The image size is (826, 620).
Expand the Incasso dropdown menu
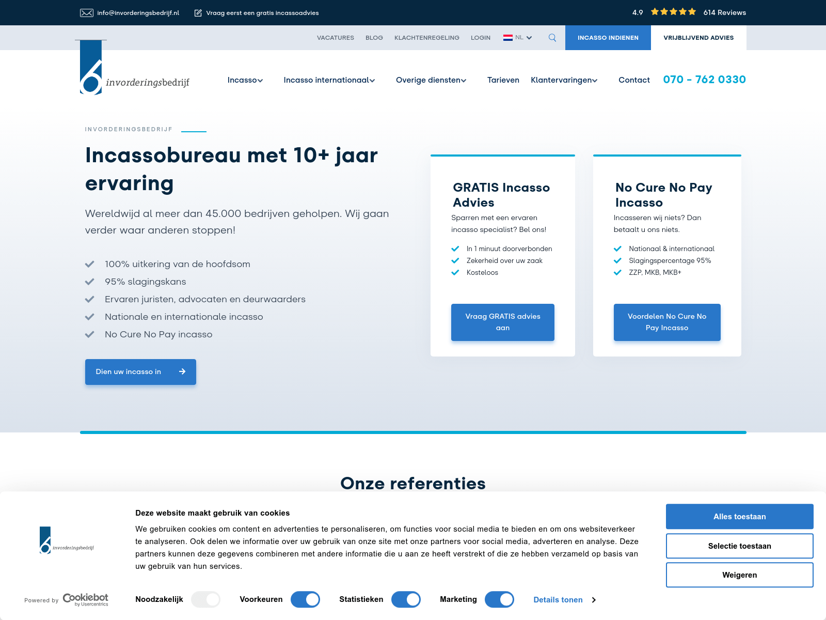[x=245, y=80]
